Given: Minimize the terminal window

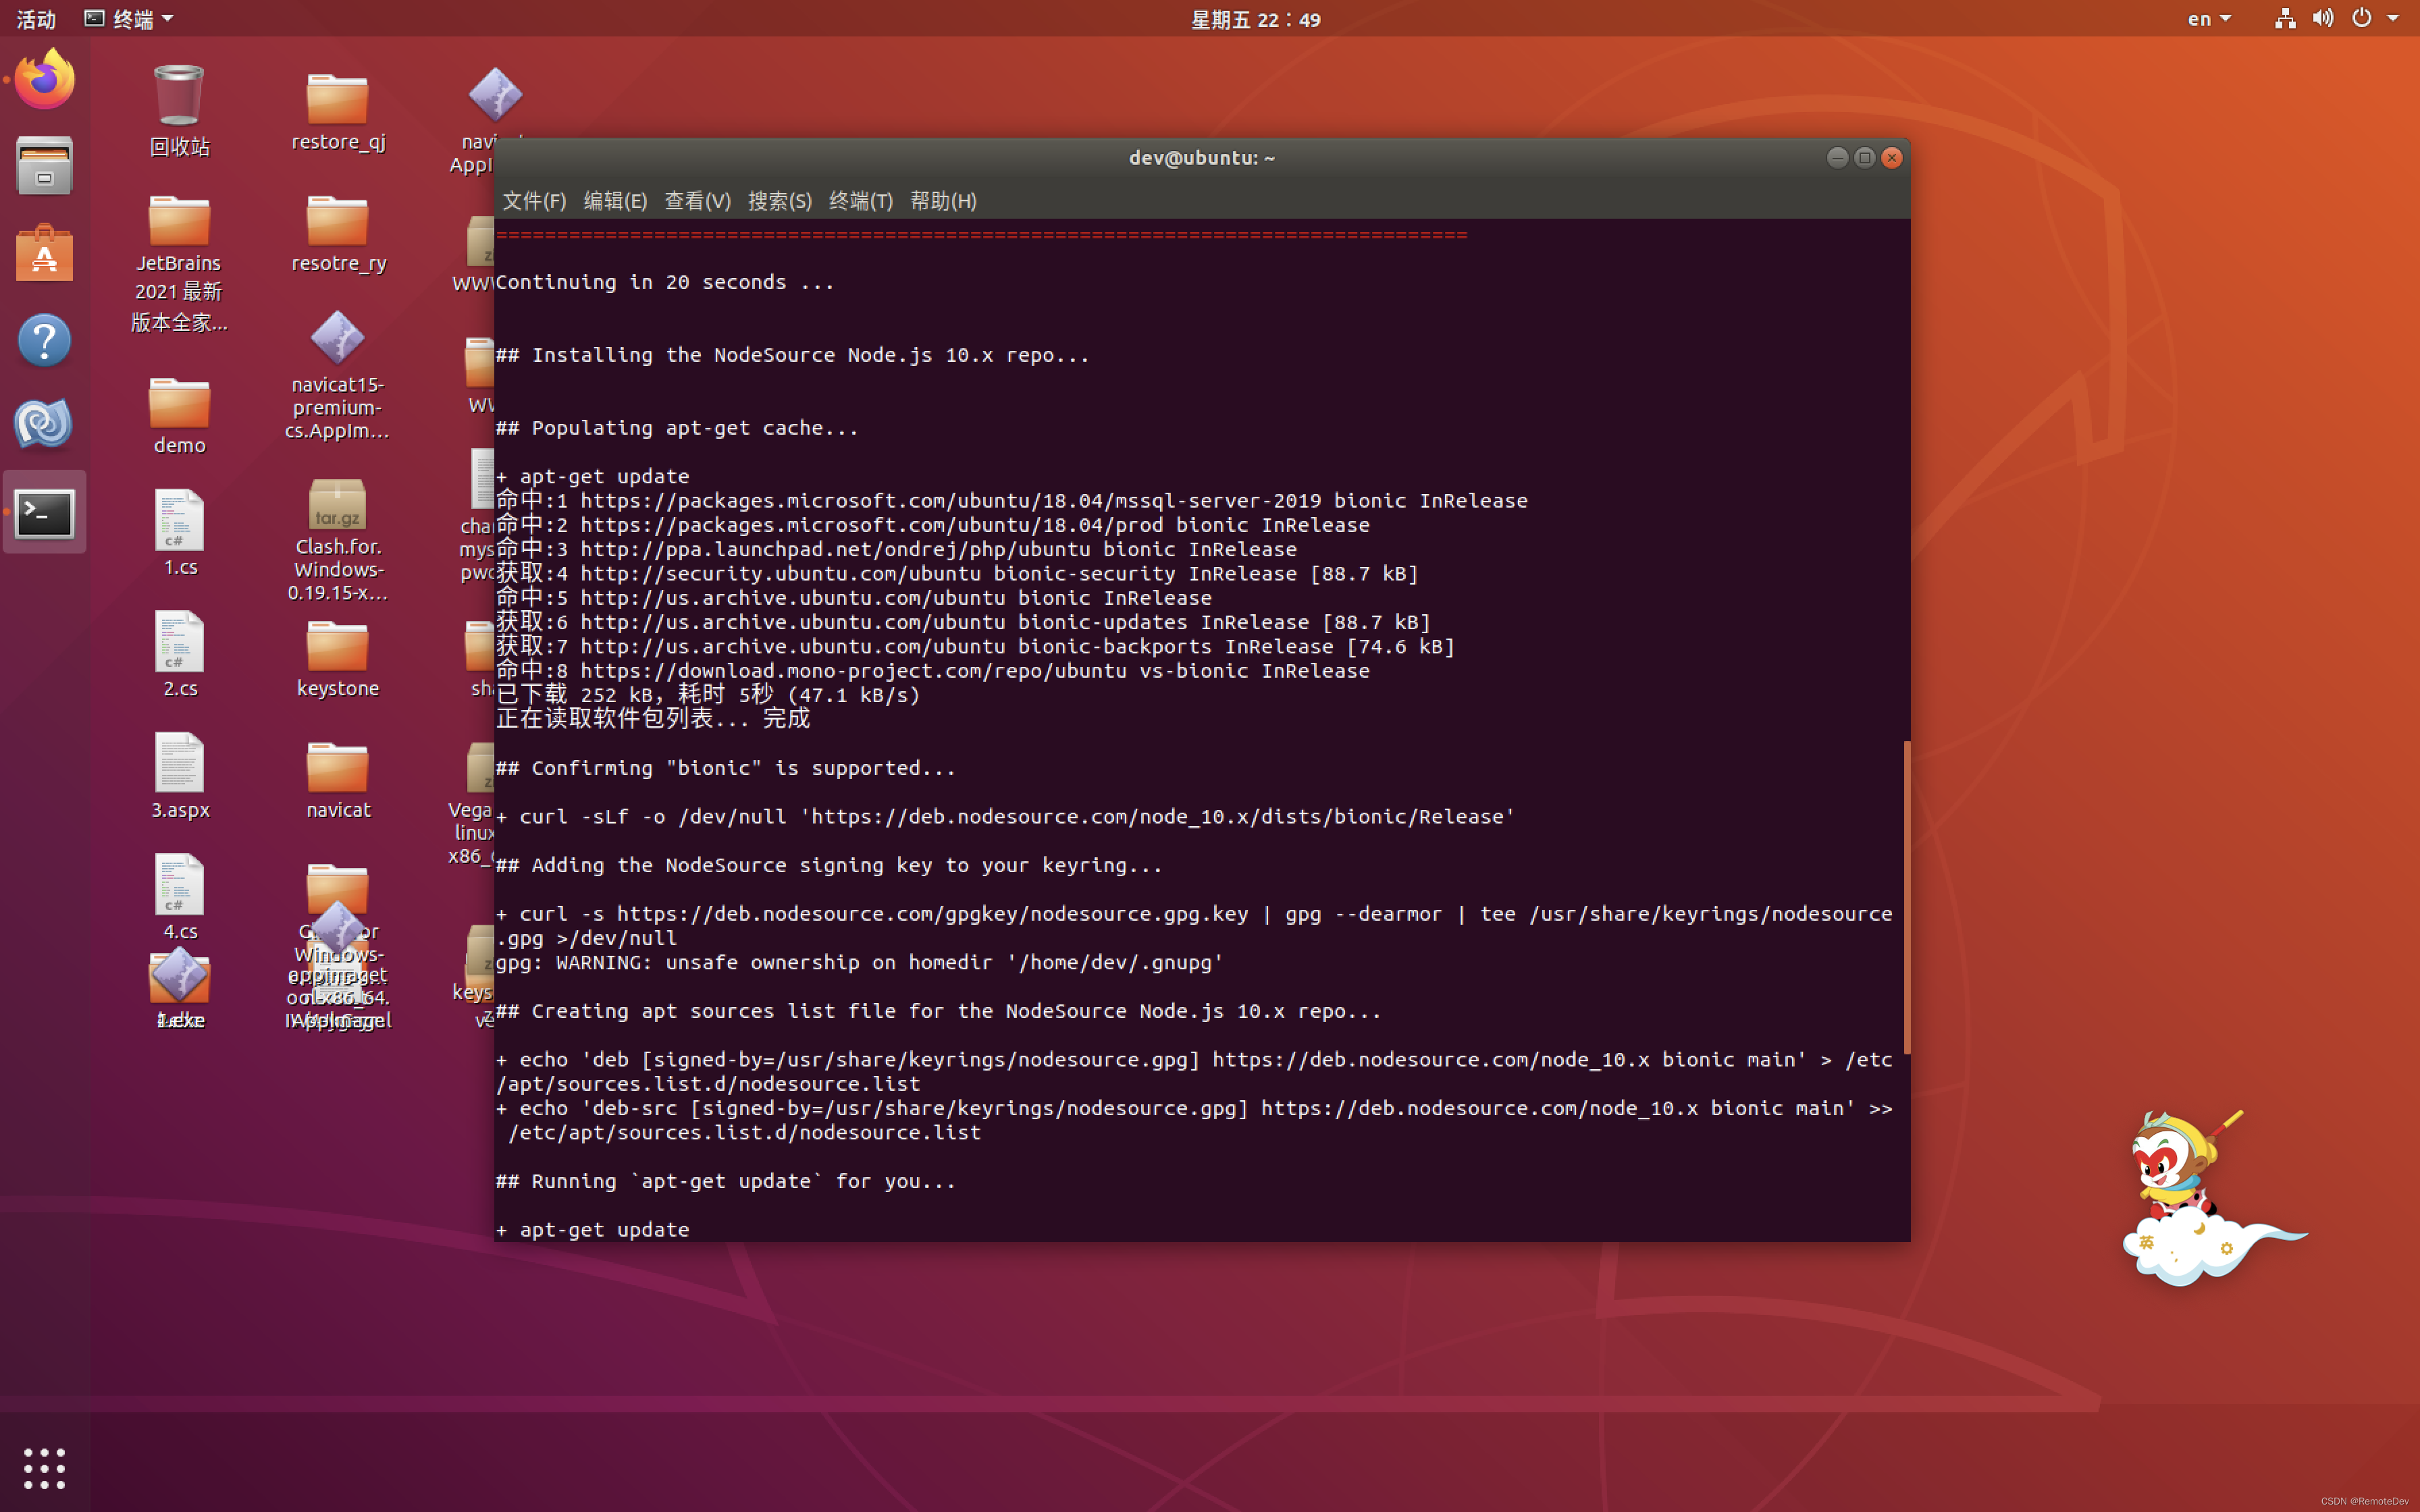Looking at the screenshot, I should tap(1837, 158).
